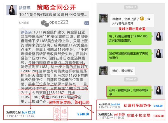The image size is (168, 123).
Task: Select the message 我们等我晚间数据出来了再顺势操作
Action: pos(129,56)
